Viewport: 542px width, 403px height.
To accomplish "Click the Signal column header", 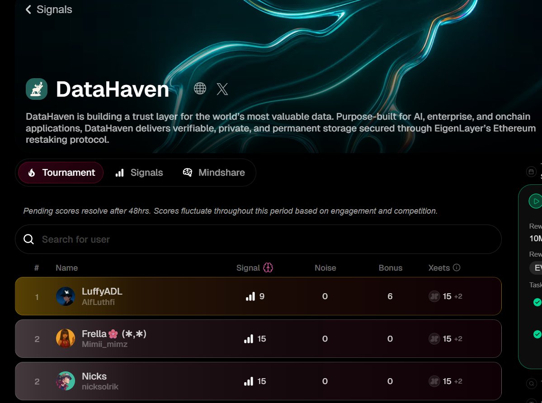I will (x=248, y=268).
